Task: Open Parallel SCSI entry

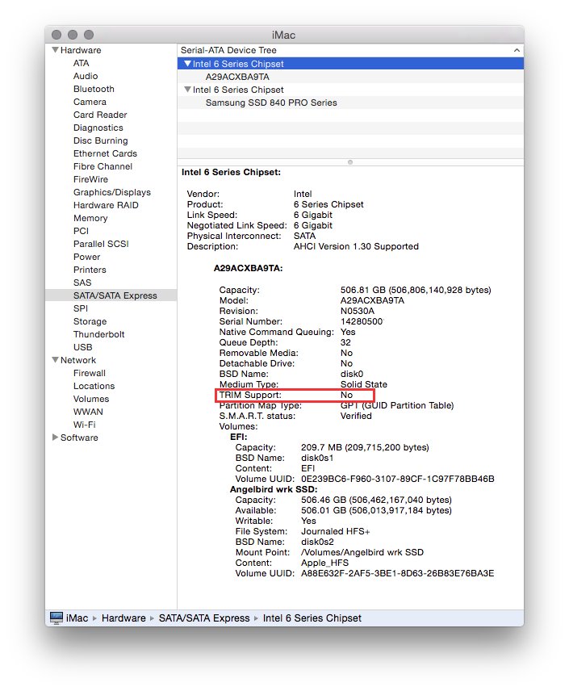Action: pos(101,244)
